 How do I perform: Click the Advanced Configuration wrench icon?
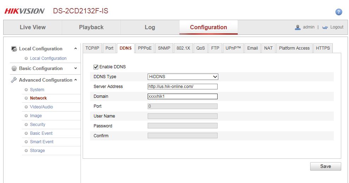[14, 80]
